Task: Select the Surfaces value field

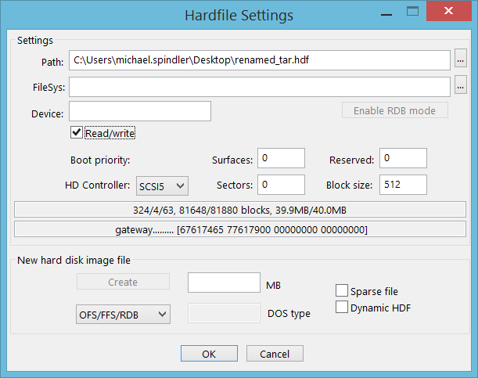Action: 281,158
